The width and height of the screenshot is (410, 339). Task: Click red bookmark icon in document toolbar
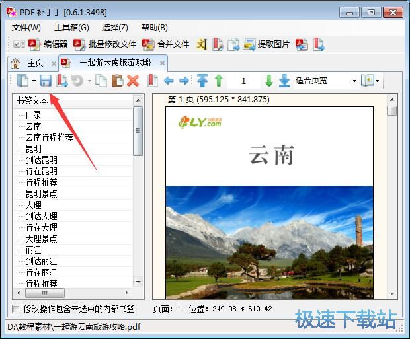click(x=153, y=81)
